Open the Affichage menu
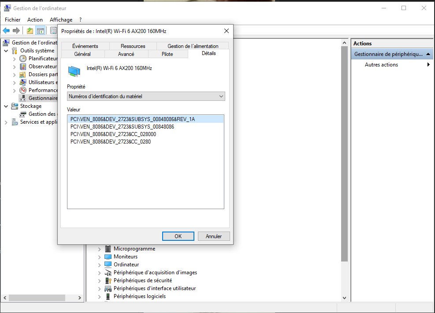 tap(61, 20)
